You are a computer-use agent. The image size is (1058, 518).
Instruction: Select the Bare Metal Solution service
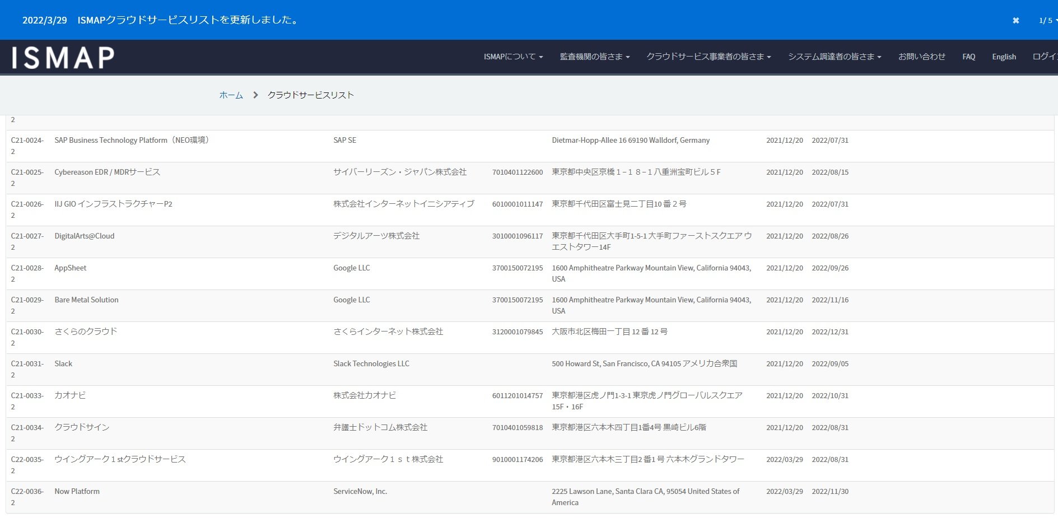pos(86,300)
